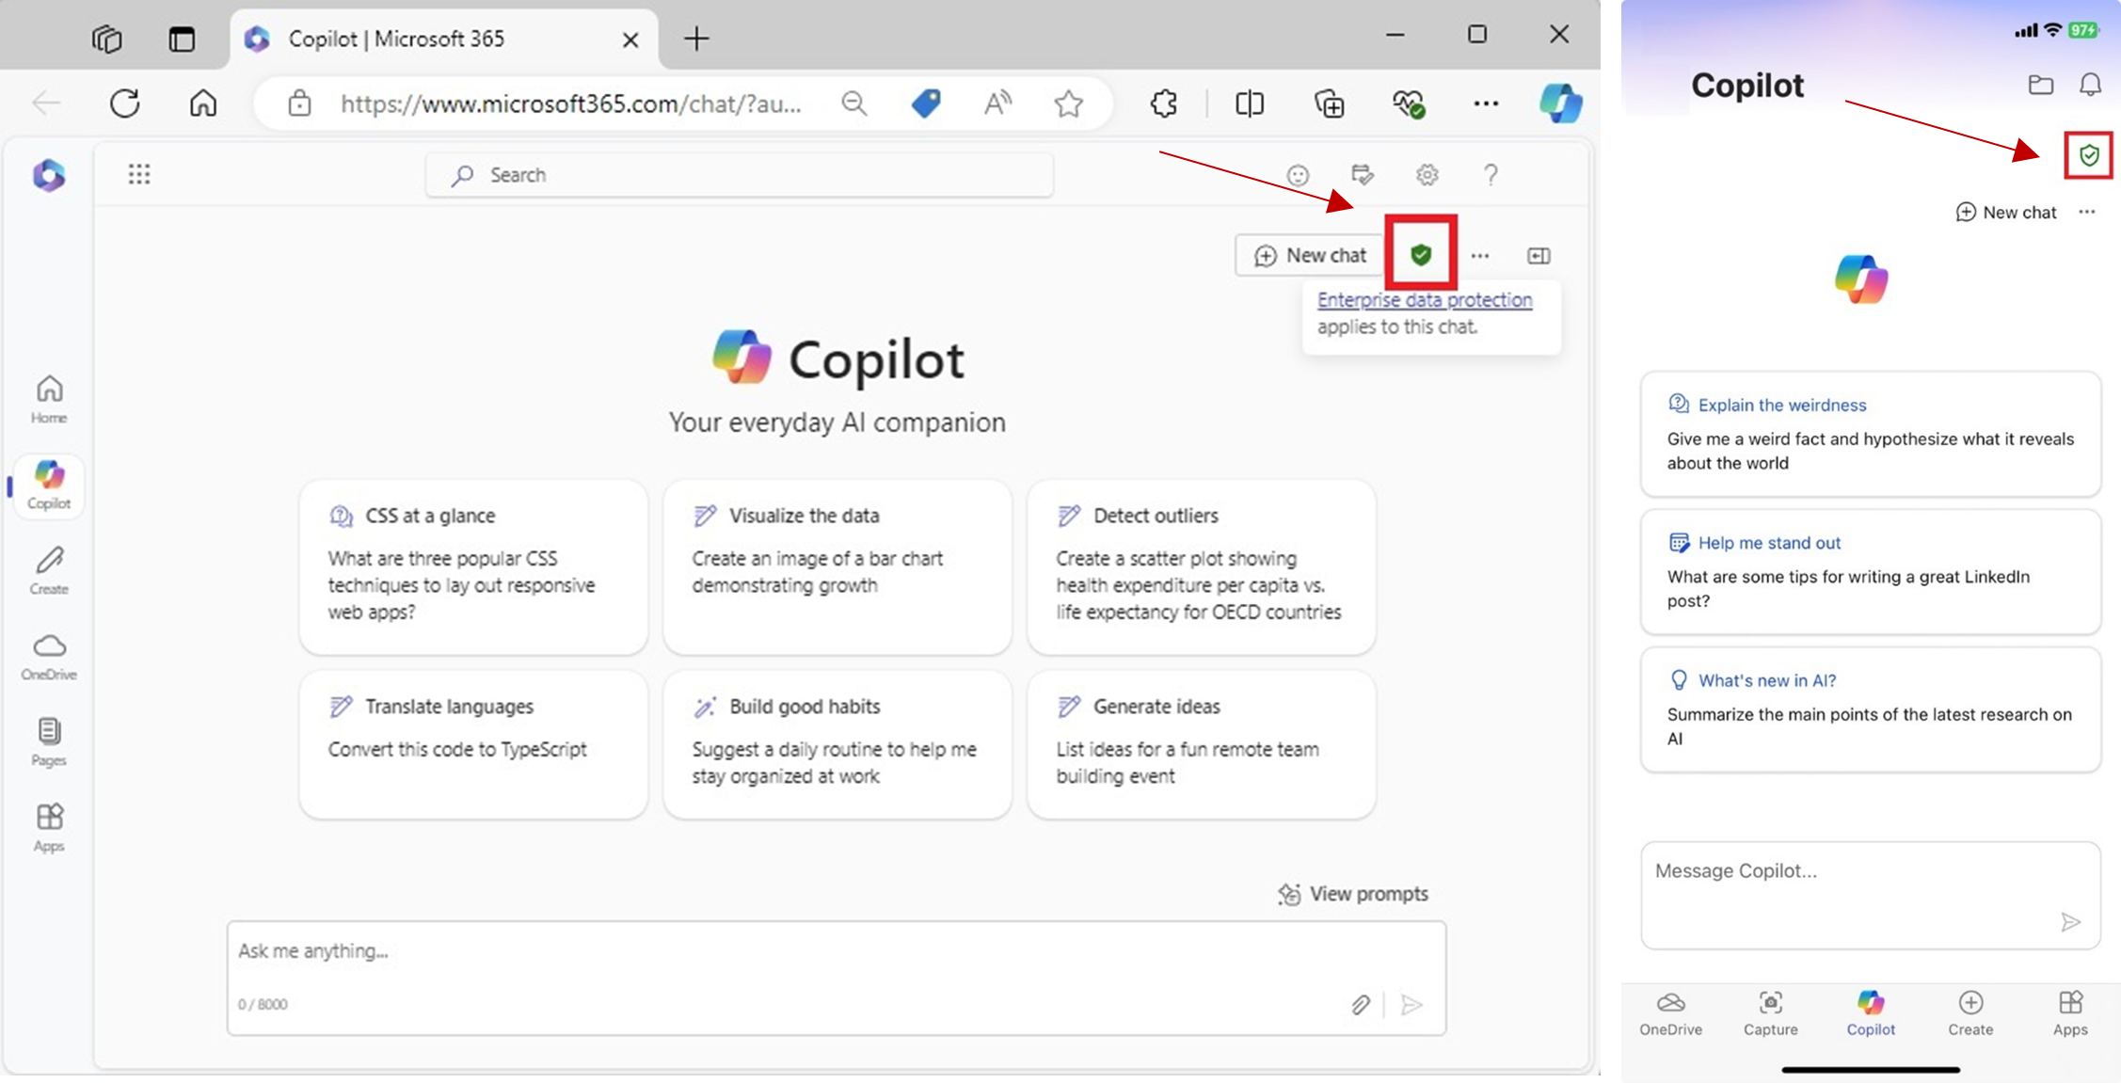Switch to Create tab in mobile bottom bar
The height and width of the screenshot is (1083, 2121).
(1970, 1013)
